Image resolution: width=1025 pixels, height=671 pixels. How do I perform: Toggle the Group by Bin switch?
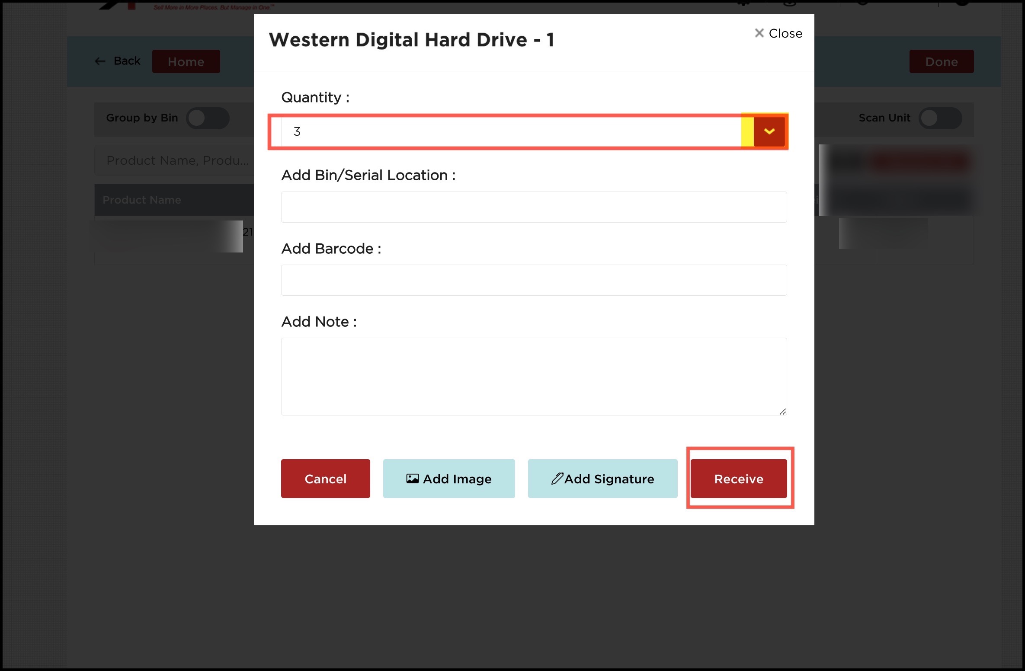pyautogui.click(x=207, y=118)
